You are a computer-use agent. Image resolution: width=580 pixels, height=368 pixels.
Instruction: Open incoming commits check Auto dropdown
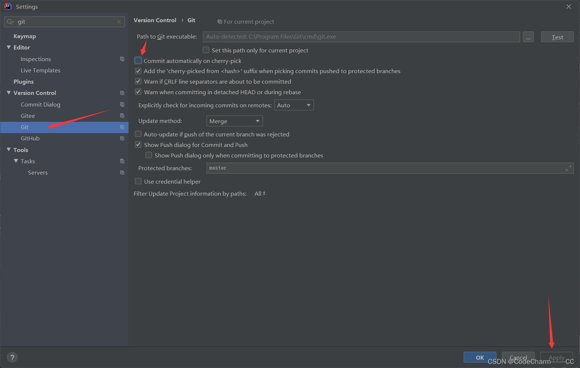coord(294,105)
